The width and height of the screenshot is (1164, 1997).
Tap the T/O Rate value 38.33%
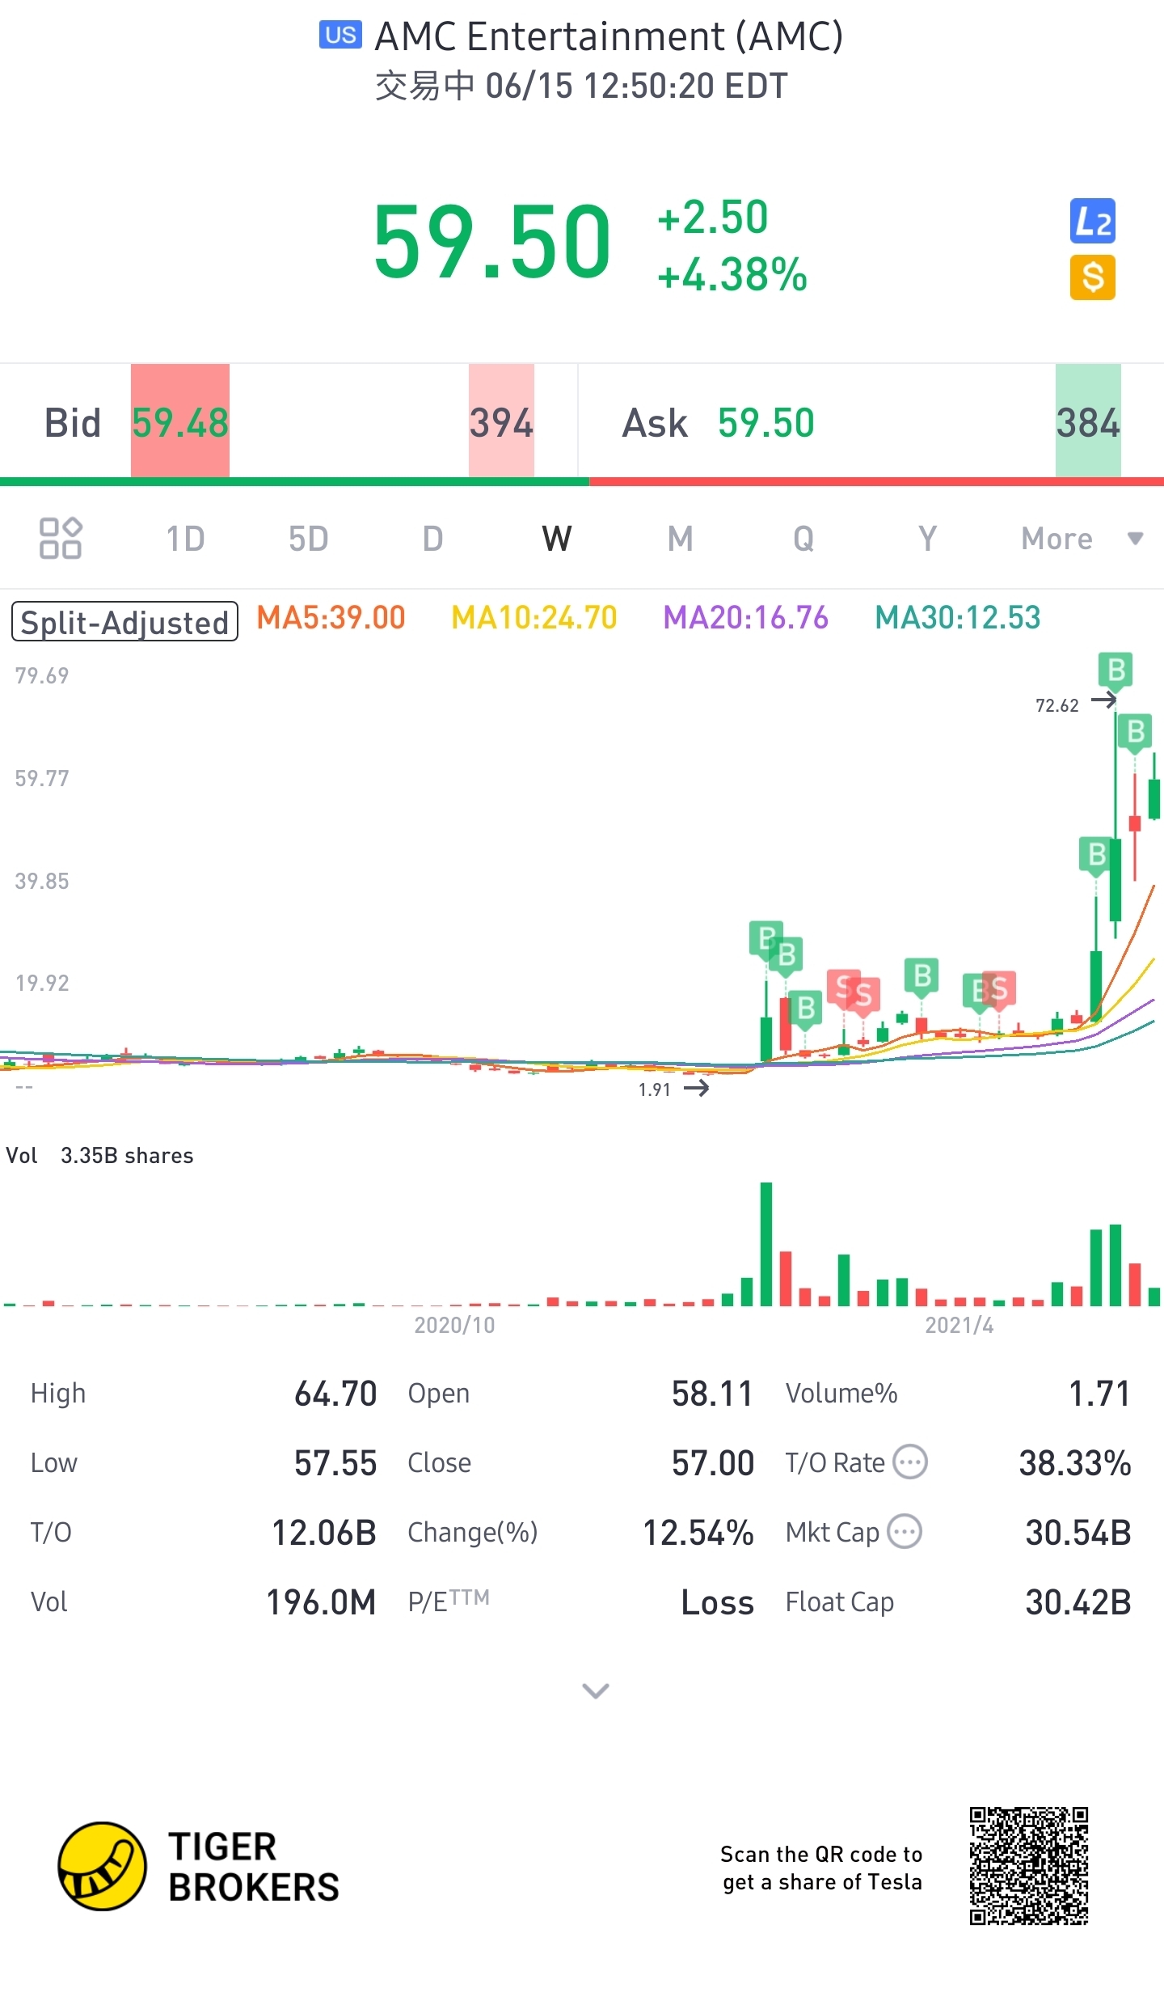click(x=1074, y=1463)
